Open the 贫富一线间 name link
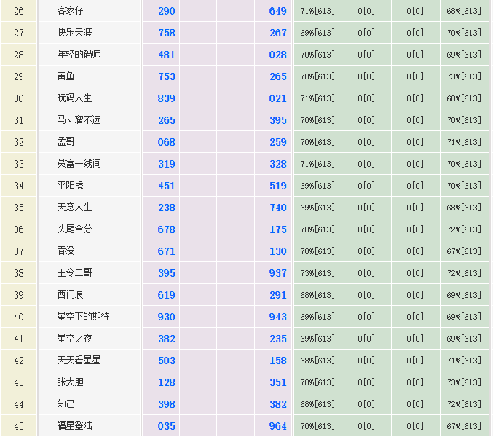The width and height of the screenshot is (493, 437). pos(79,164)
